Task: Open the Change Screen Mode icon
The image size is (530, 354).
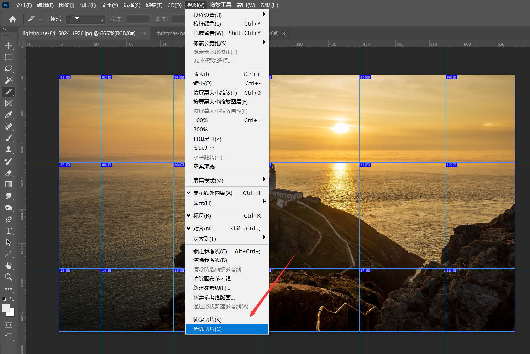Action: [x=9, y=337]
